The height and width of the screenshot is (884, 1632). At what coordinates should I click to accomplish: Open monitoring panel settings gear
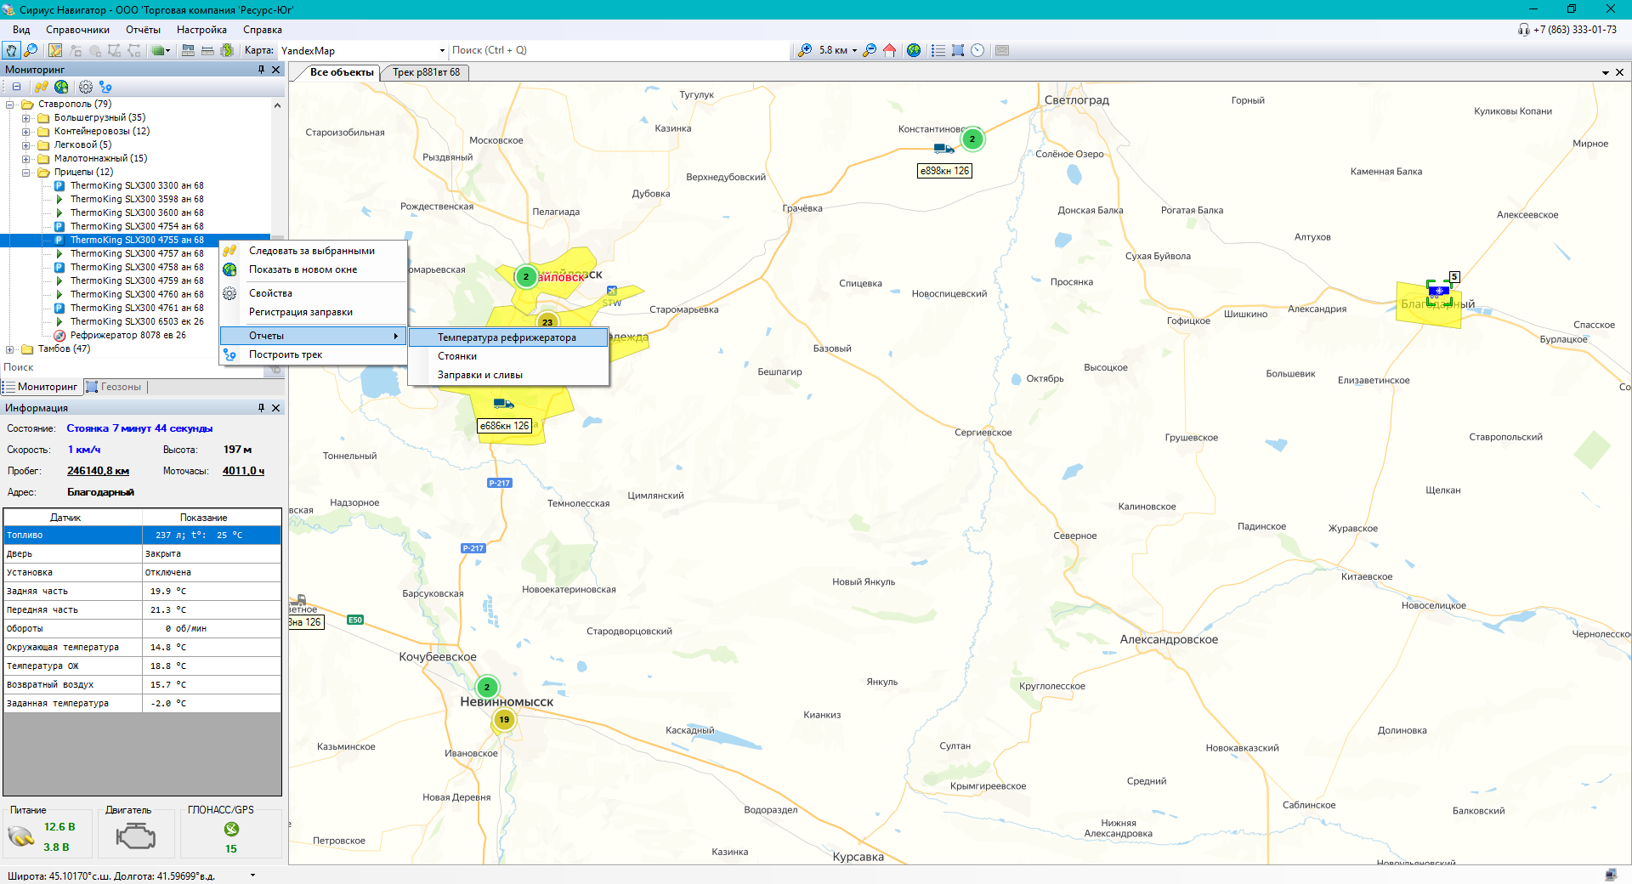point(86,87)
